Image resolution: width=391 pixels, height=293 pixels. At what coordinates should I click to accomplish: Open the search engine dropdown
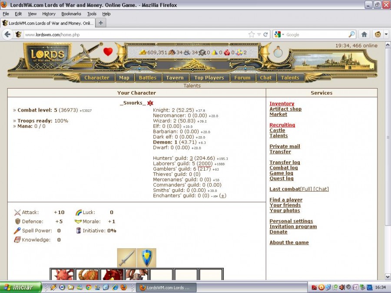point(283,35)
